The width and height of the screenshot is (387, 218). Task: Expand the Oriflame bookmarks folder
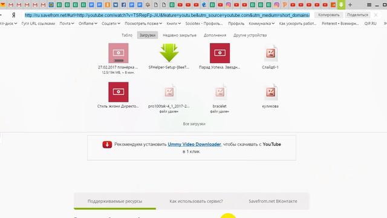pos(88,24)
